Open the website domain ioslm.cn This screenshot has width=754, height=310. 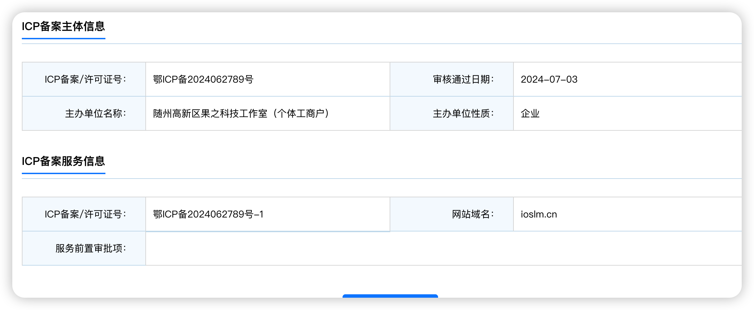pos(539,214)
